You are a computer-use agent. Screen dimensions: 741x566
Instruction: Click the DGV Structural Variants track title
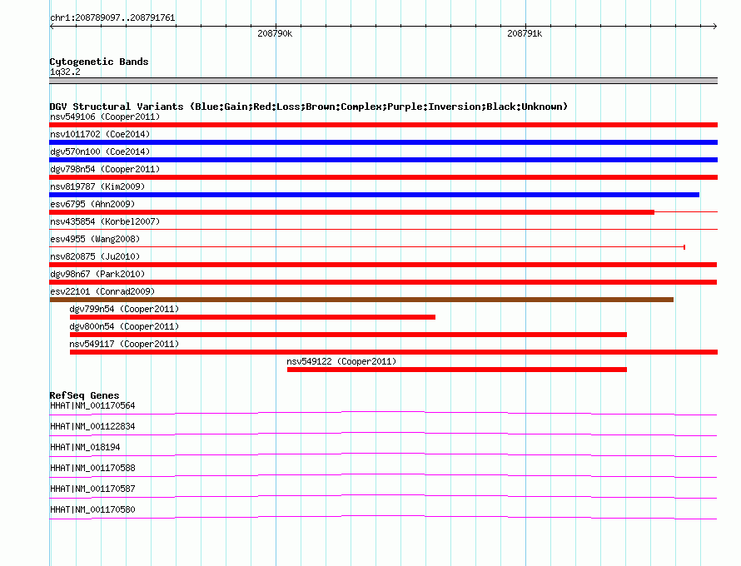click(x=308, y=107)
